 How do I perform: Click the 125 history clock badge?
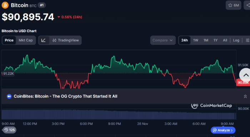click(x=9, y=130)
